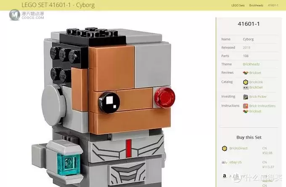Viewport: 286px width, 187px height.
Task: Click the BrickOwl owl icon
Action: 246,88
